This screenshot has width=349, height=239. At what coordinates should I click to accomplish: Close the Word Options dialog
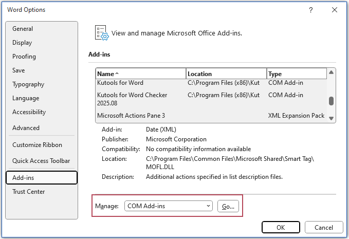pyautogui.click(x=335, y=10)
